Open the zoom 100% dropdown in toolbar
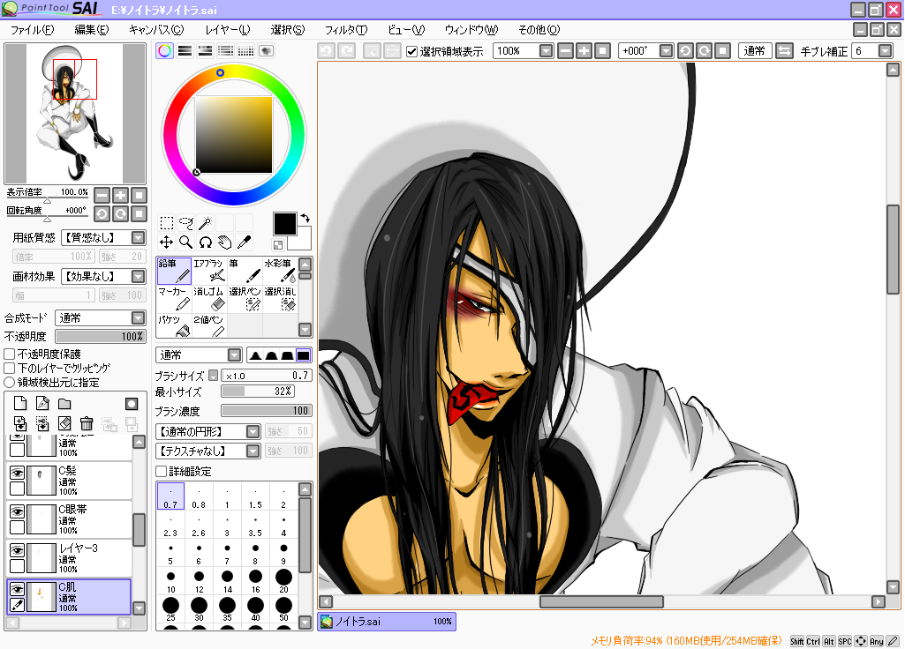The height and width of the screenshot is (649, 905). pos(546,51)
